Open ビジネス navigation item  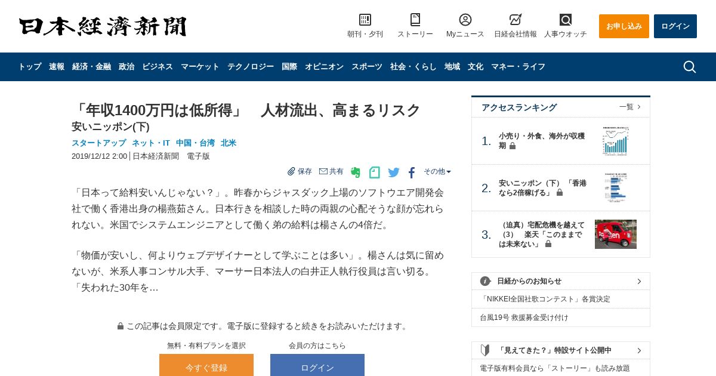tap(158, 67)
